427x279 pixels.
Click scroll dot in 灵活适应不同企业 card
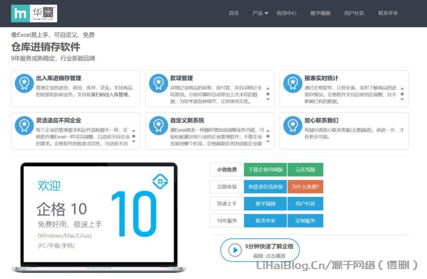coord(134,136)
